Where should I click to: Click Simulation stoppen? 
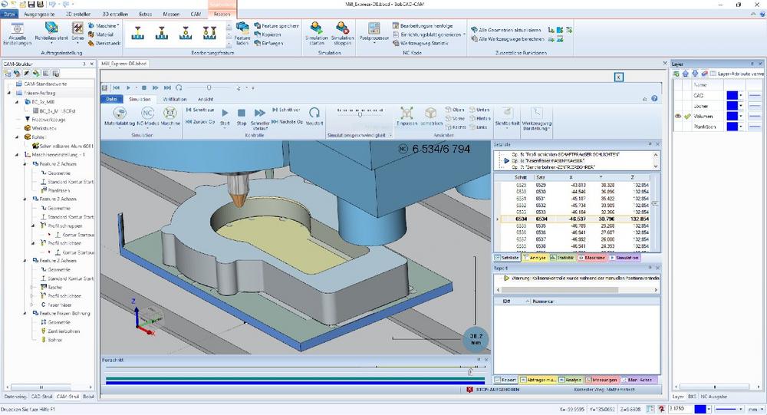click(x=342, y=34)
